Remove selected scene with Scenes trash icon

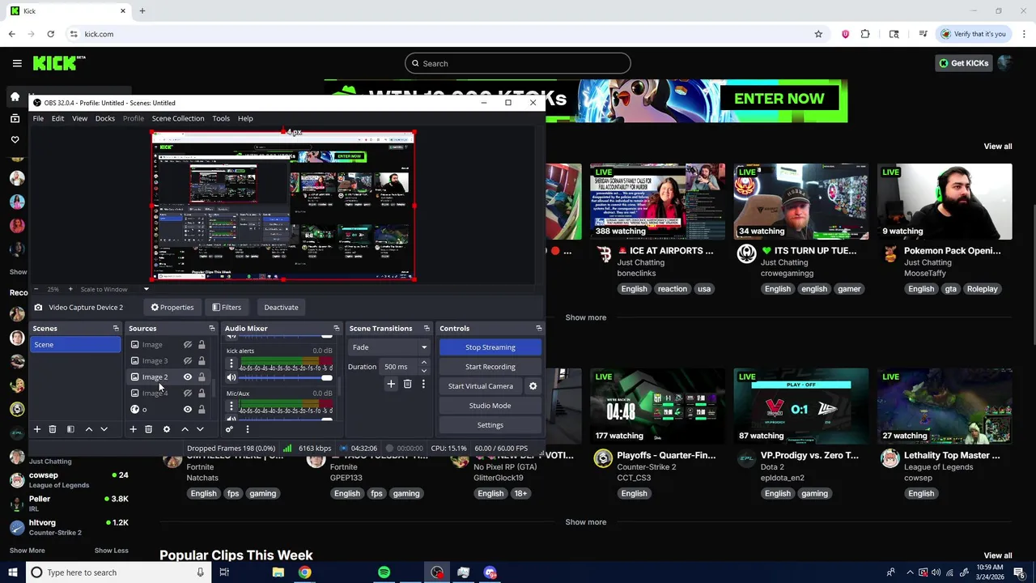coord(53,429)
